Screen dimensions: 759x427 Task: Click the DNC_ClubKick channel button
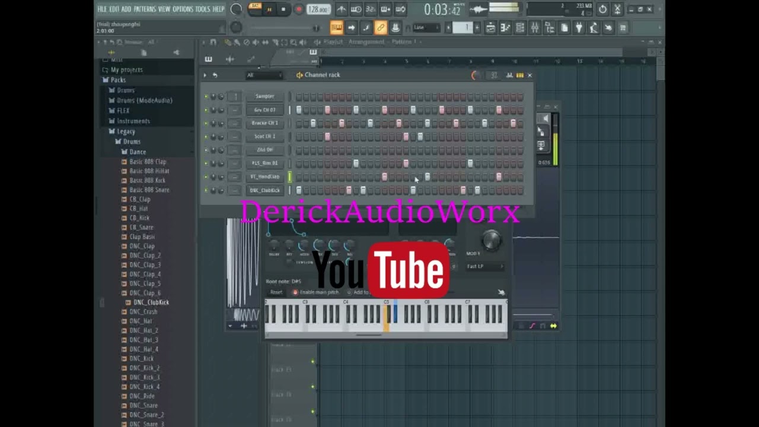pyautogui.click(x=264, y=190)
